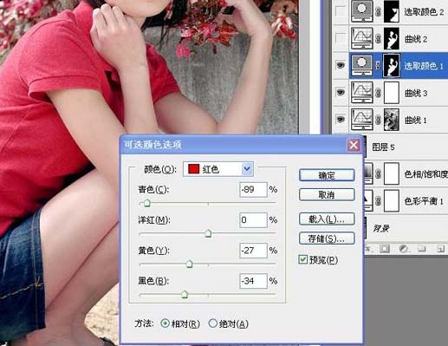Click link icon on 曲线 2 layer

click(x=378, y=39)
